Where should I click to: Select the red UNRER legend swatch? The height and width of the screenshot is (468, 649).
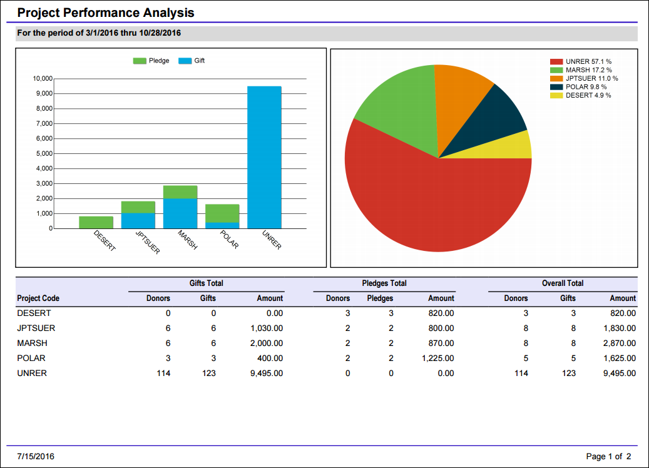click(x=556, y=62)
